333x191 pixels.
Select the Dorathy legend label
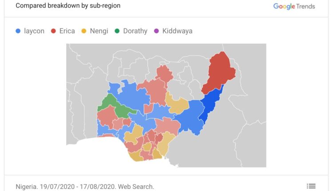tap(135, 31)
